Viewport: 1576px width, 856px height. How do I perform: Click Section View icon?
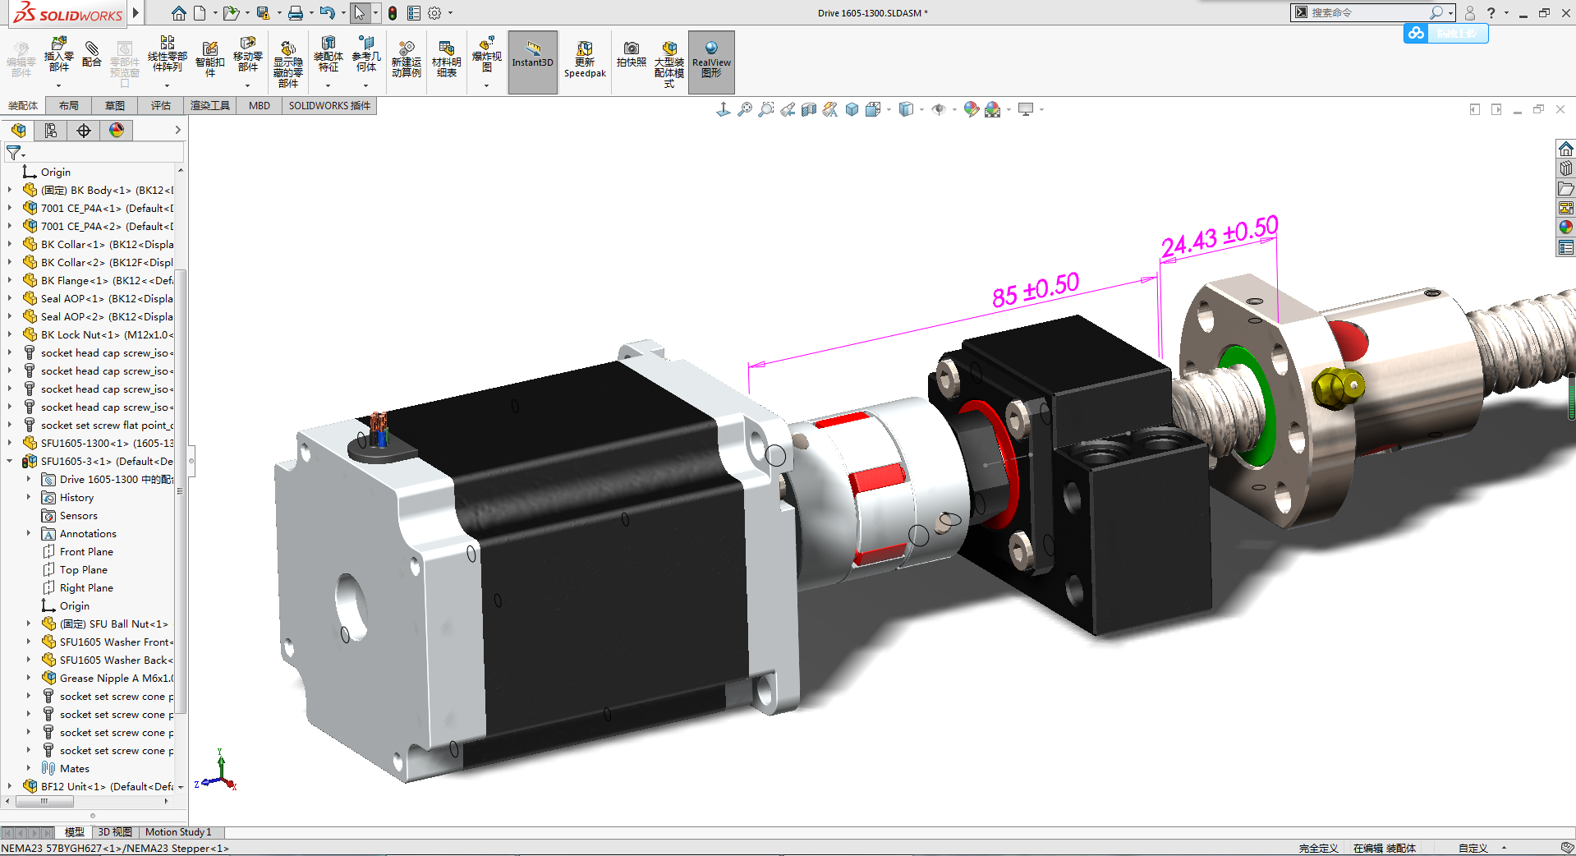[809, 109]
